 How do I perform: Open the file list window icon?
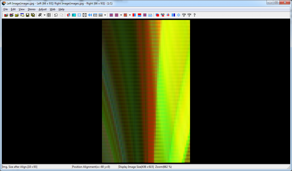[x=22, y=15]
